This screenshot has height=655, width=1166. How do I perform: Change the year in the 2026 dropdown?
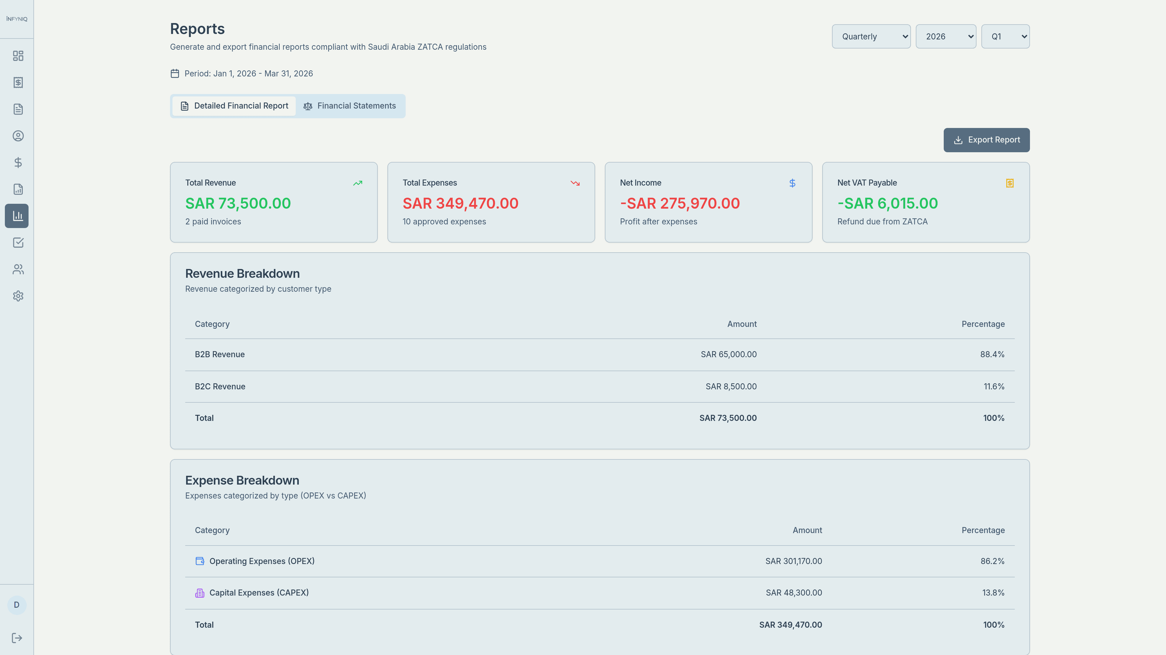tap(946, 36)
